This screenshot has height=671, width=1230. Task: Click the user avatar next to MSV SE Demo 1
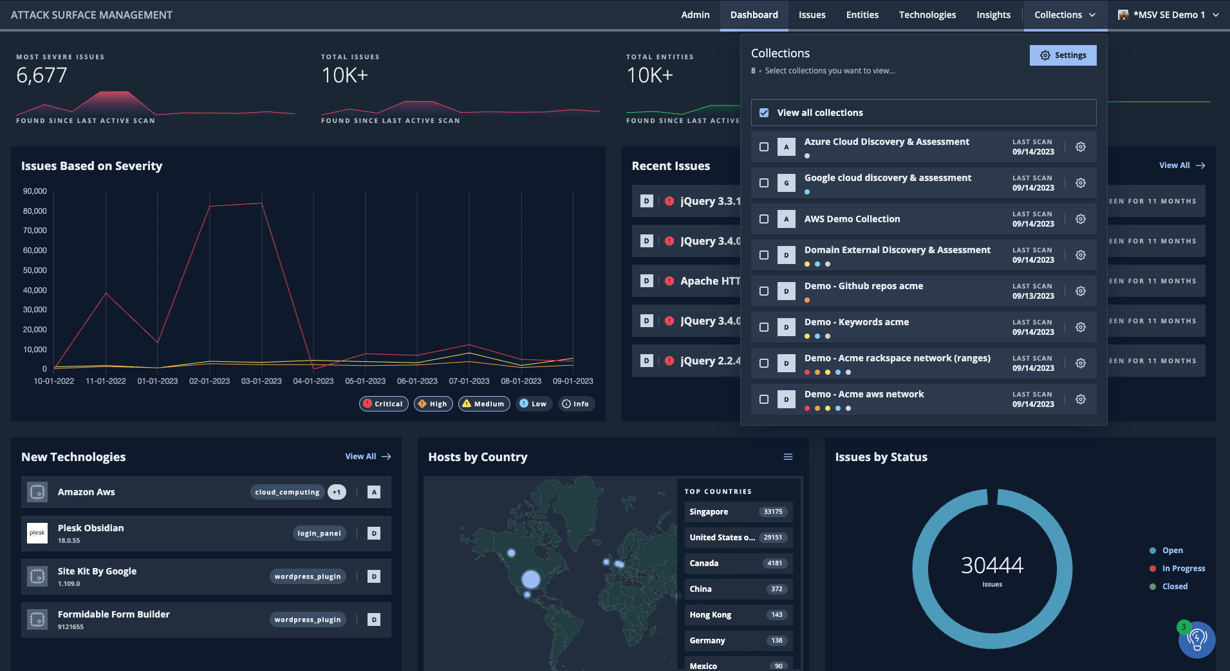(x=1123, y=15)
